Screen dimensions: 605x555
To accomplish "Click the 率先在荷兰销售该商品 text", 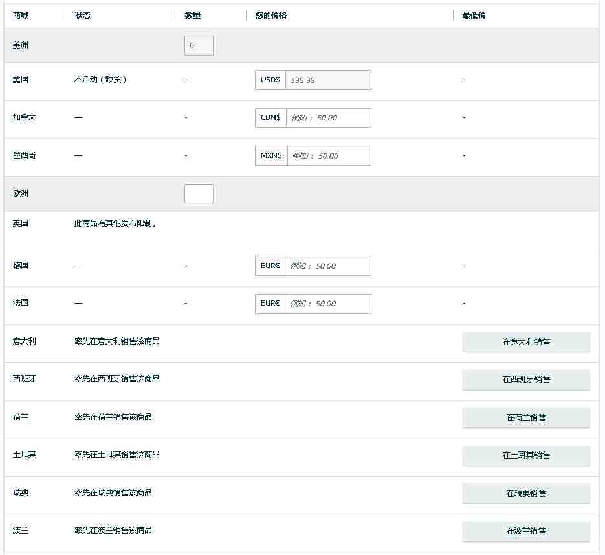I will [113, 417].
